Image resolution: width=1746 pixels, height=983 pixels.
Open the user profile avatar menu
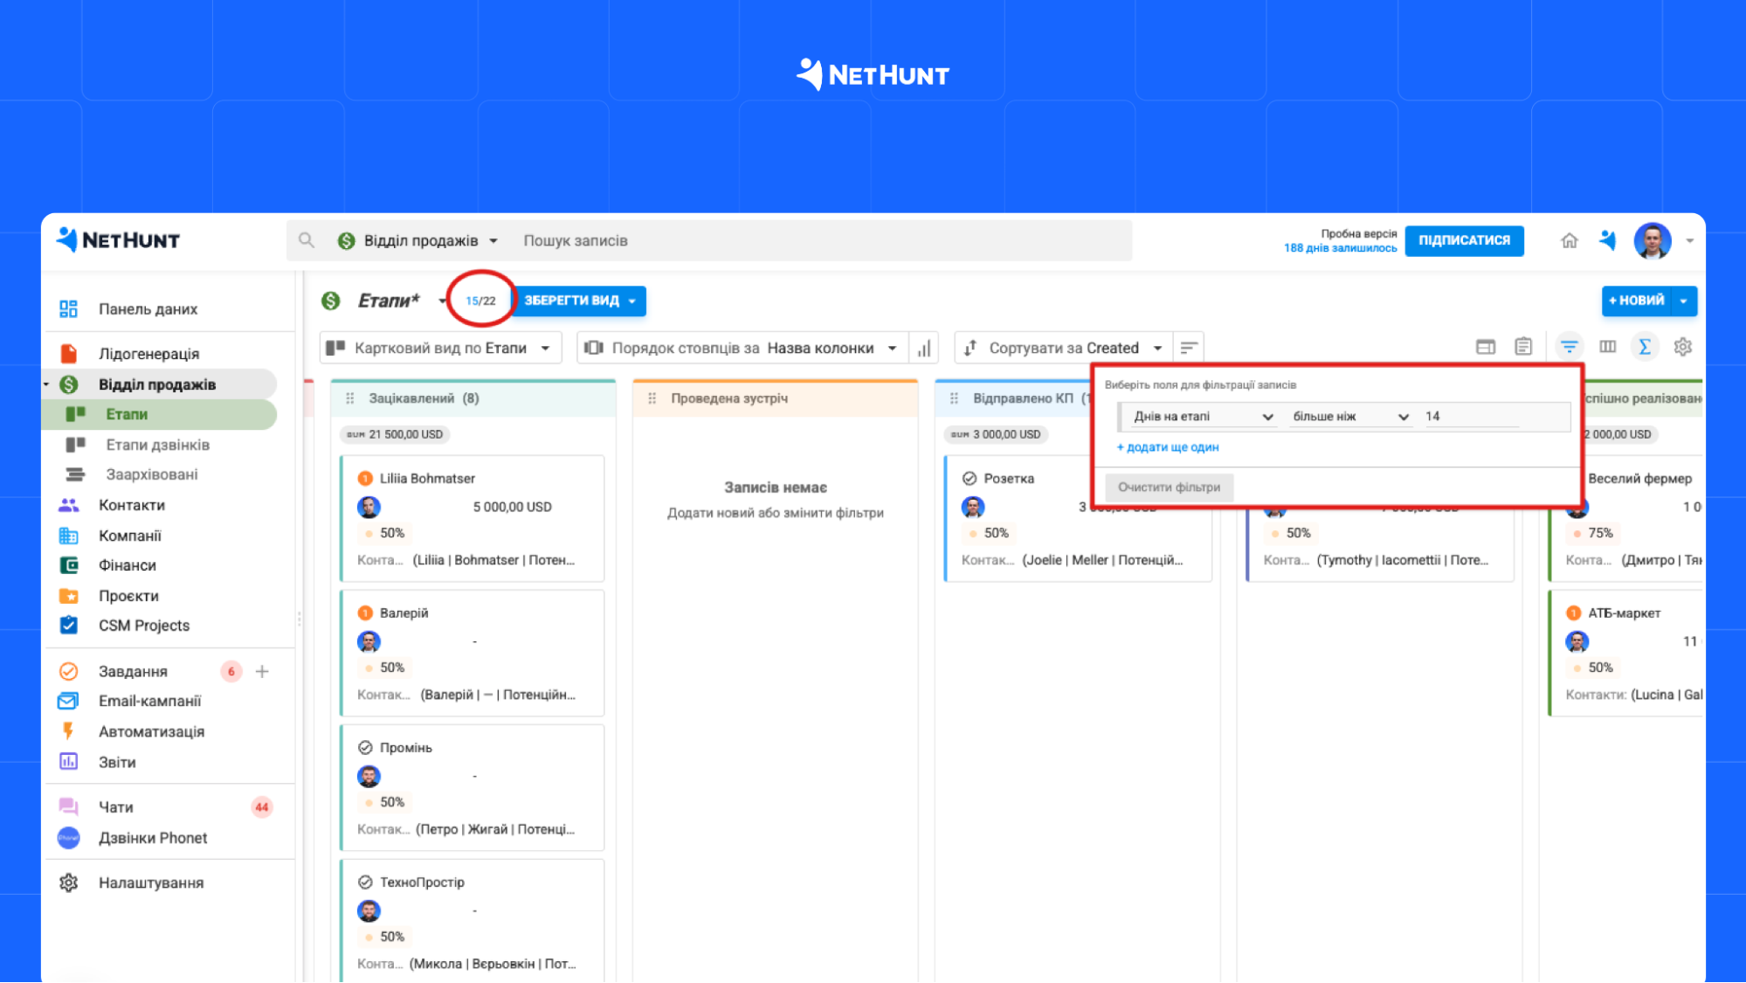coord(1653,240)
